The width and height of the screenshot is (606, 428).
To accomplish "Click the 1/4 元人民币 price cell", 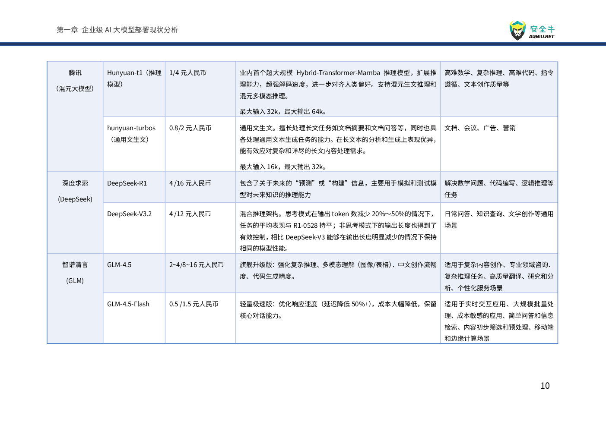I will pos(187,73).
